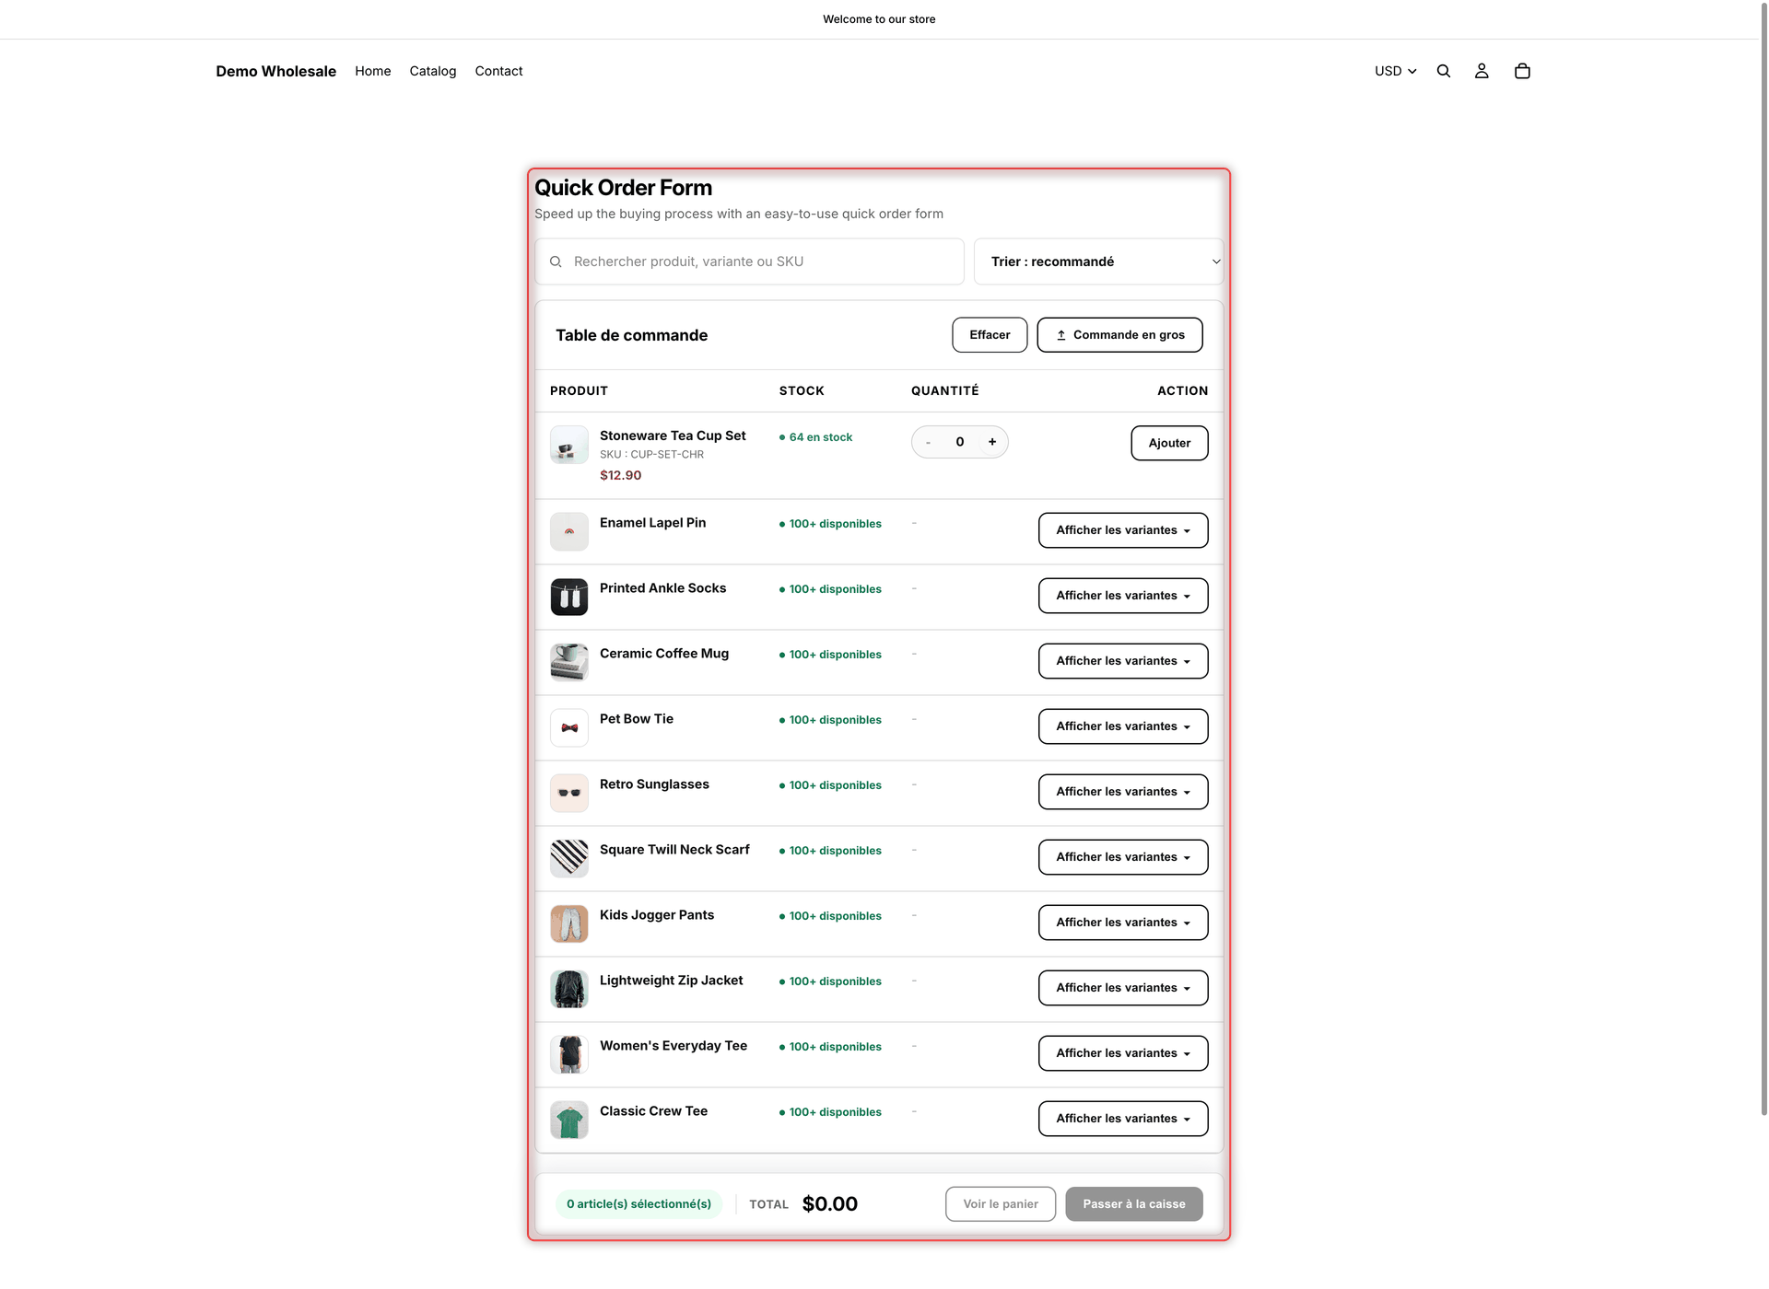The height and width of the screenshot is (1289, 1769).
Task: Click the Effacer button
Action: (990, 335)
